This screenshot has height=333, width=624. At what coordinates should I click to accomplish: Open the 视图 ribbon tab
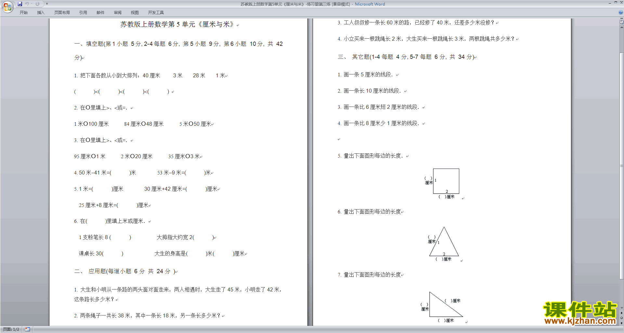135,13
